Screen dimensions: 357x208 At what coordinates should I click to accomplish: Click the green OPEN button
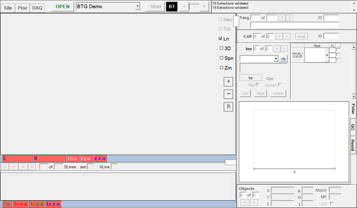pos(62,7)
